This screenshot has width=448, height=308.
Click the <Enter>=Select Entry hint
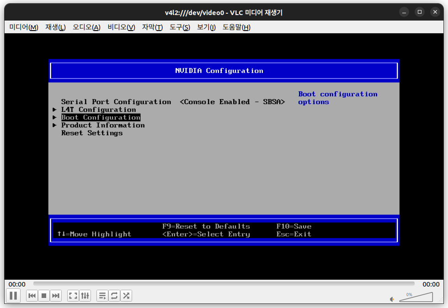point(206,234)
